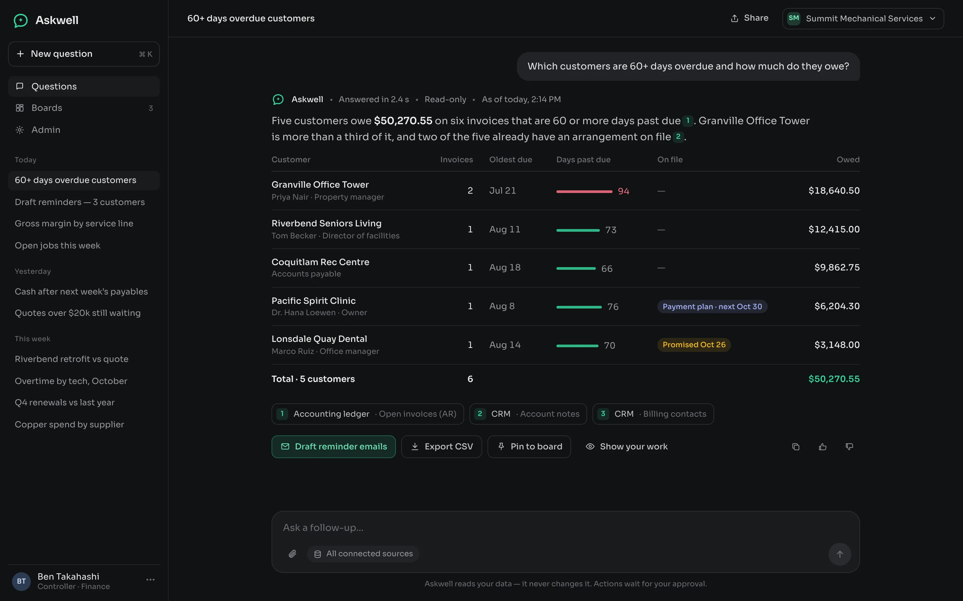The height and width of the screenshot is (601, 963).
Task: Export the table as CSV
Action: click(441, 447)
